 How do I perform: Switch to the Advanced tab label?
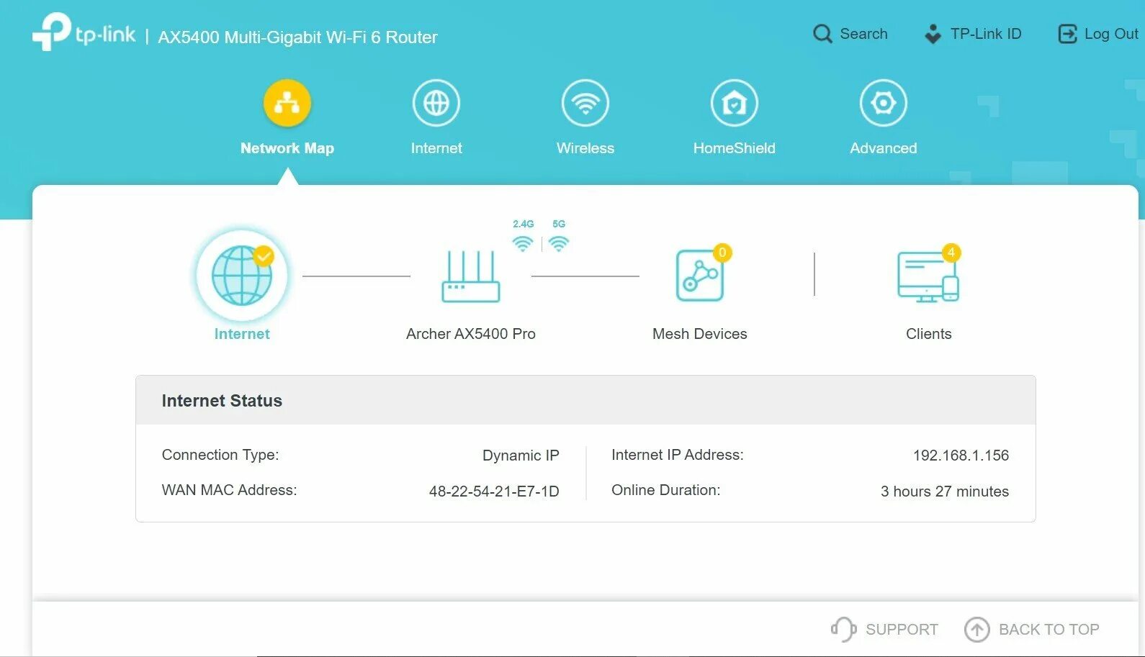tap(884, 148)
